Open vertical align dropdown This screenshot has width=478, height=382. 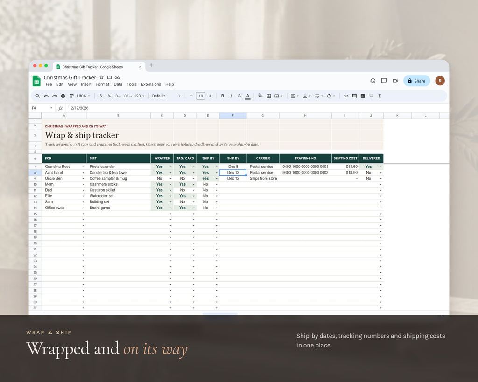tap(307, 96)
